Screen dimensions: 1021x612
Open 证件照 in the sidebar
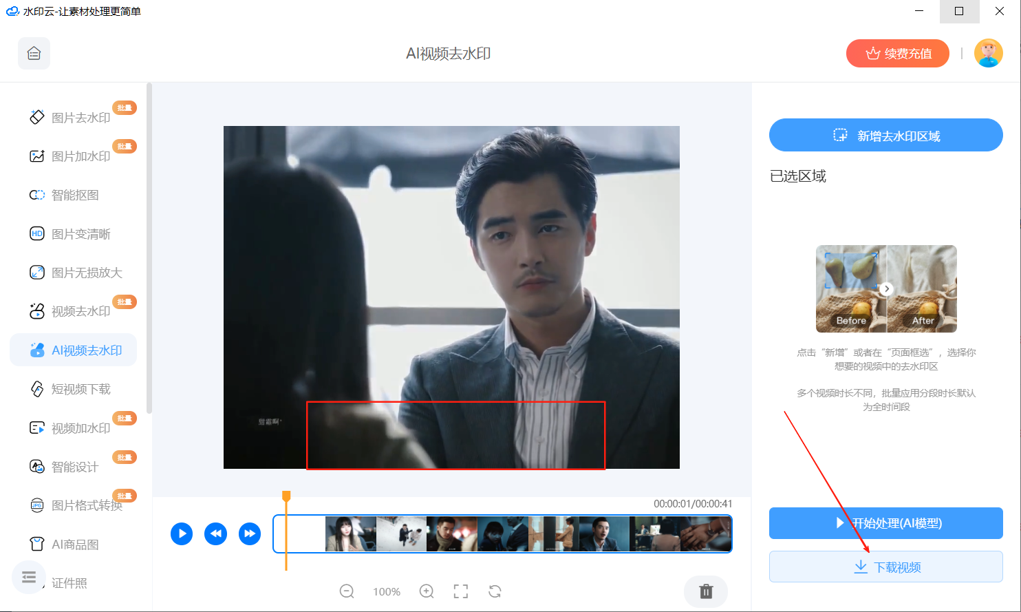(69, 583)
